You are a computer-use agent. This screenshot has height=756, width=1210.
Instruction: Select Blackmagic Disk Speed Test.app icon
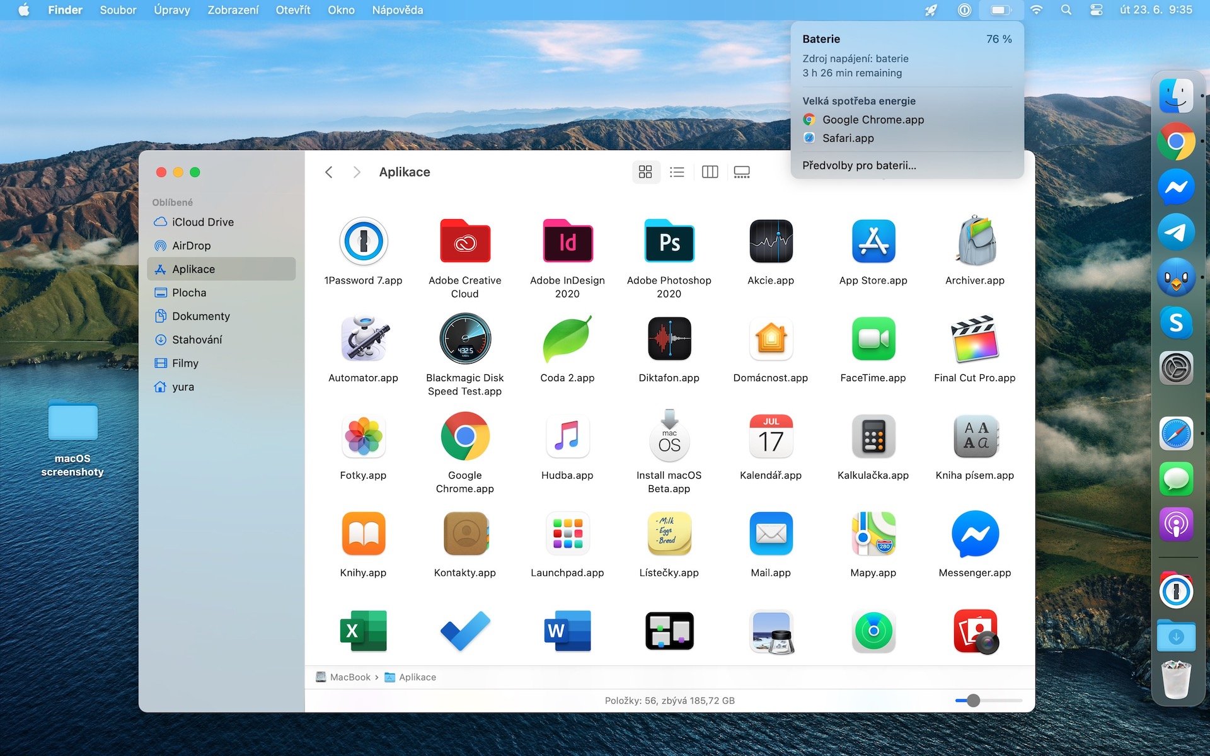465,338
